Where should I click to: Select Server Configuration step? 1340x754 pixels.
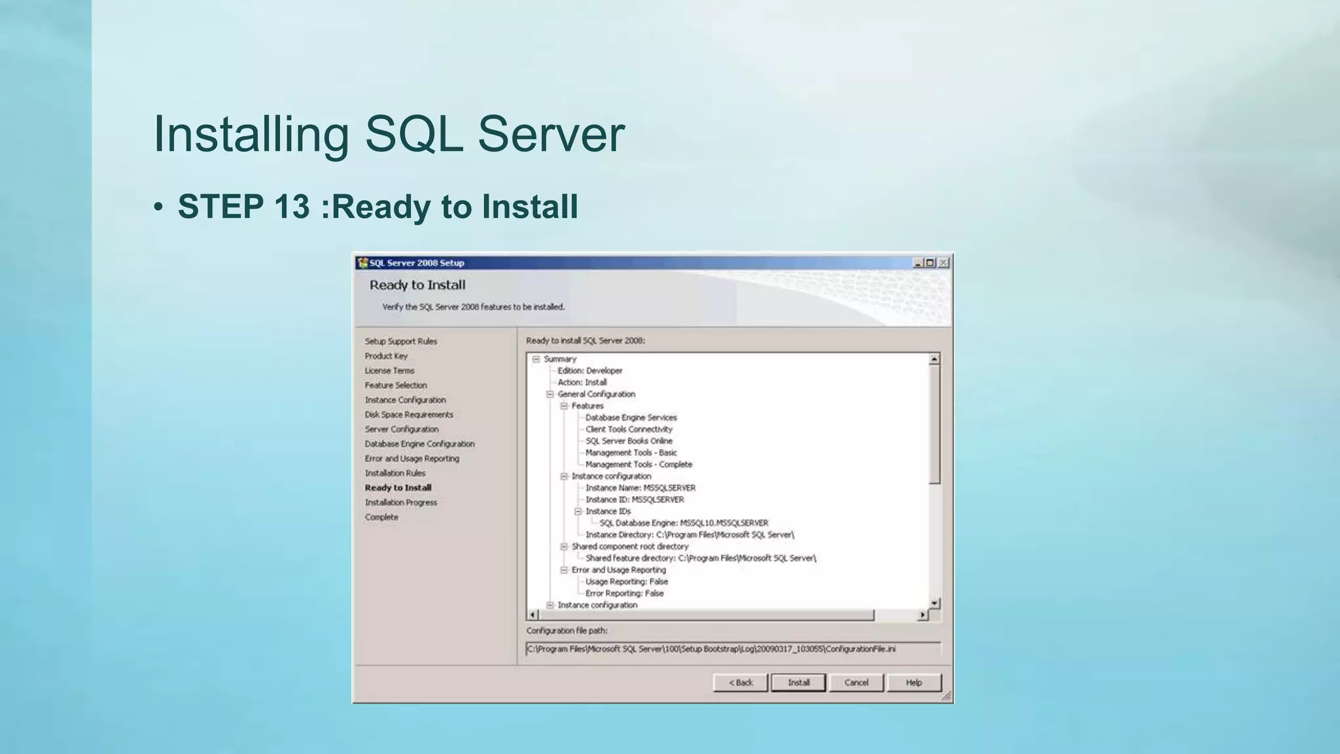[401, 429]
